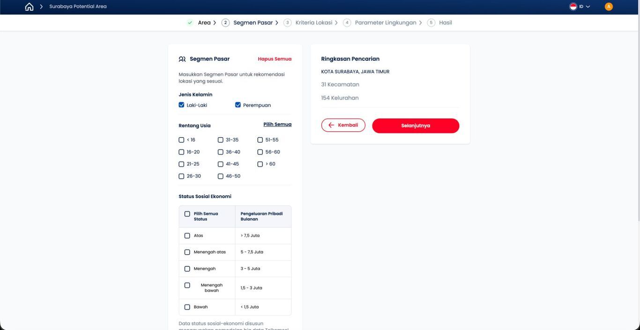Image resolution: width=640 pixels, height=330 pixels.
Task: Select the Menengah atas checkbox
Action: (187, 252)
